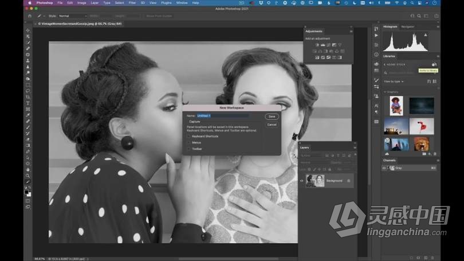Change screen mode from the toolbar
The height and width of the screenshot is (261, 464).
[x=28, y=207]
